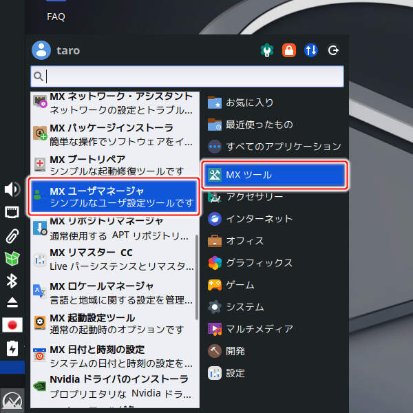Open MX リポジトリマネージャ
413x413 pixels.
point(115,228)
